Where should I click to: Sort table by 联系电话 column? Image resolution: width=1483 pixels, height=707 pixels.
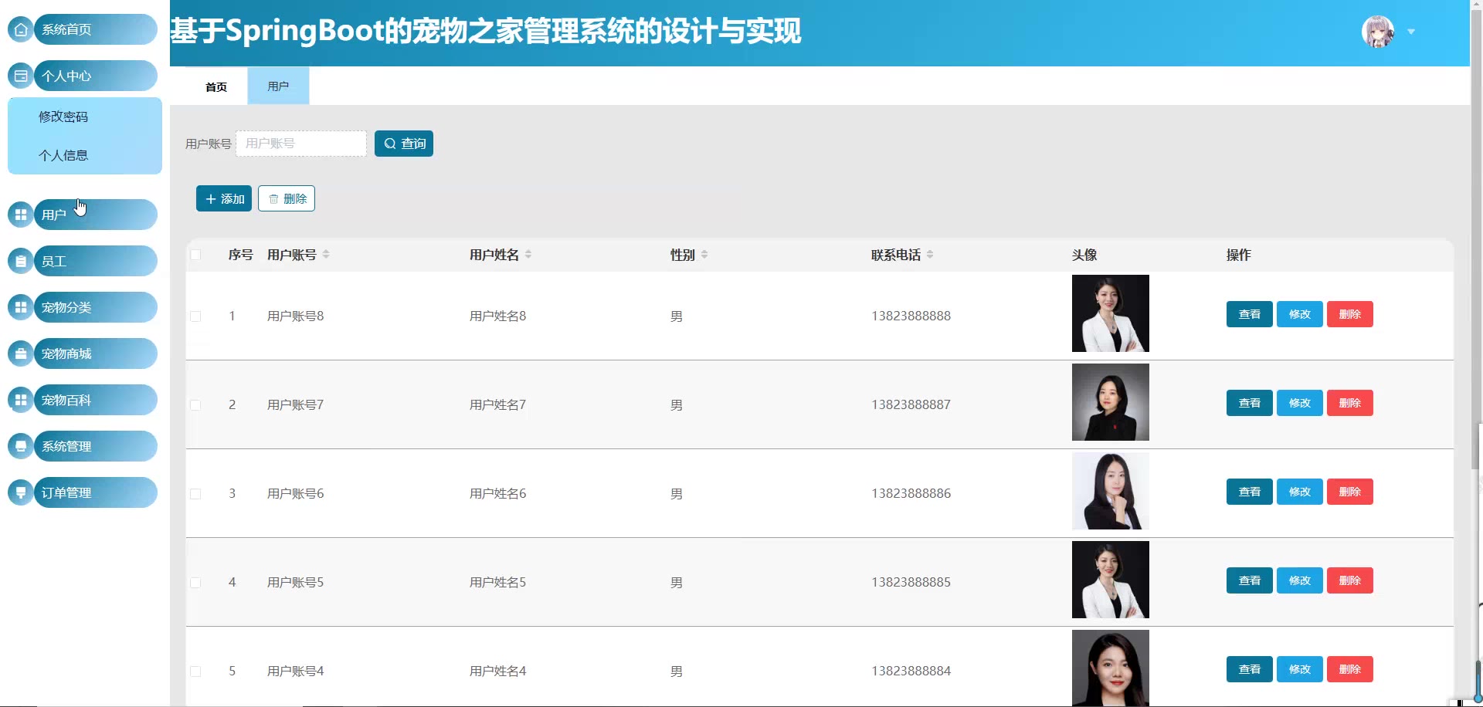click(930, 255)
